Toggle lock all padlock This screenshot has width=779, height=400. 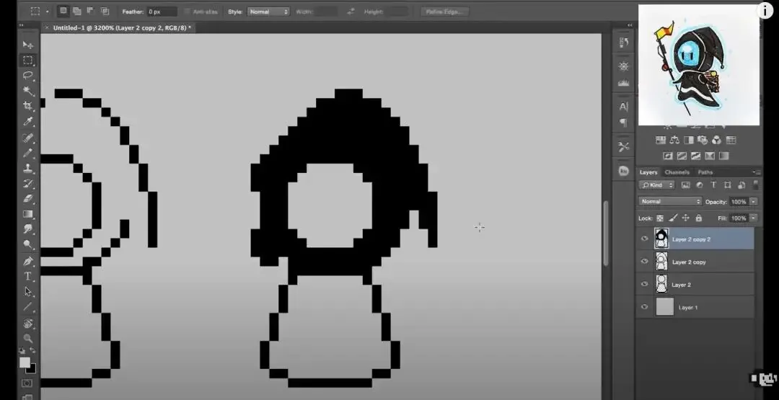(698, 218)
